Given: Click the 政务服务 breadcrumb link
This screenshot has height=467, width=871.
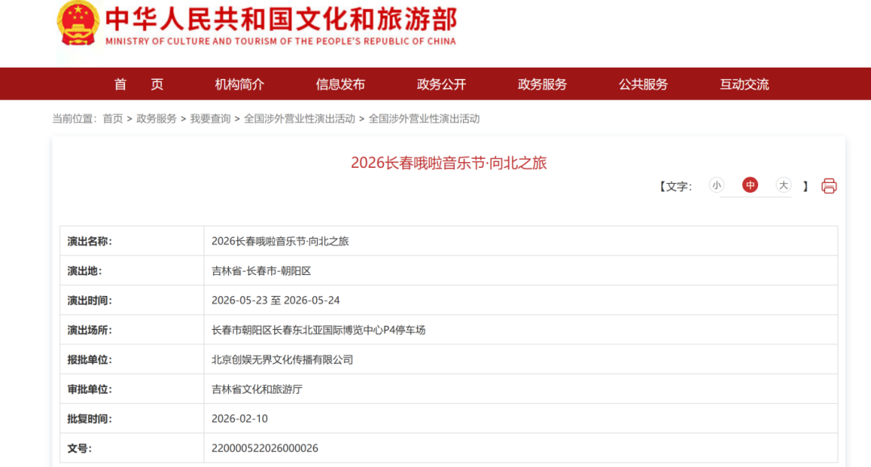Looking at the screenshot, I should [156, 119].
